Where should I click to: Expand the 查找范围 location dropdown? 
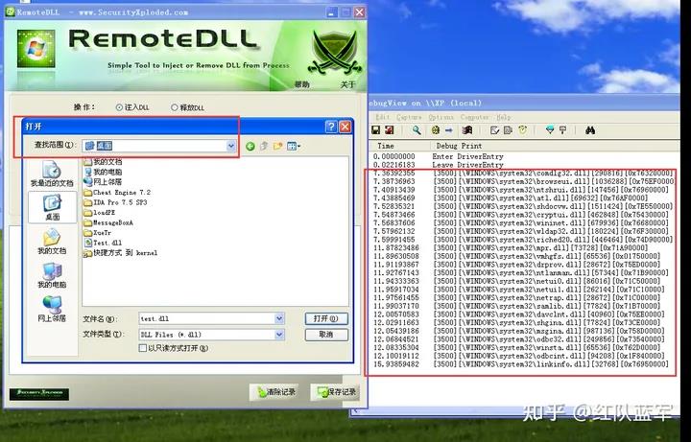(x=231, y=146)
